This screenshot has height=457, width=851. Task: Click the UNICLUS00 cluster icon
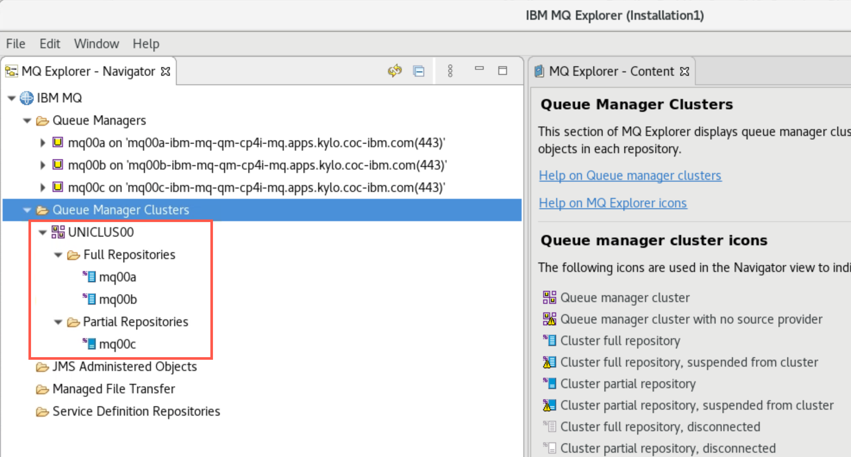(58, 232)
